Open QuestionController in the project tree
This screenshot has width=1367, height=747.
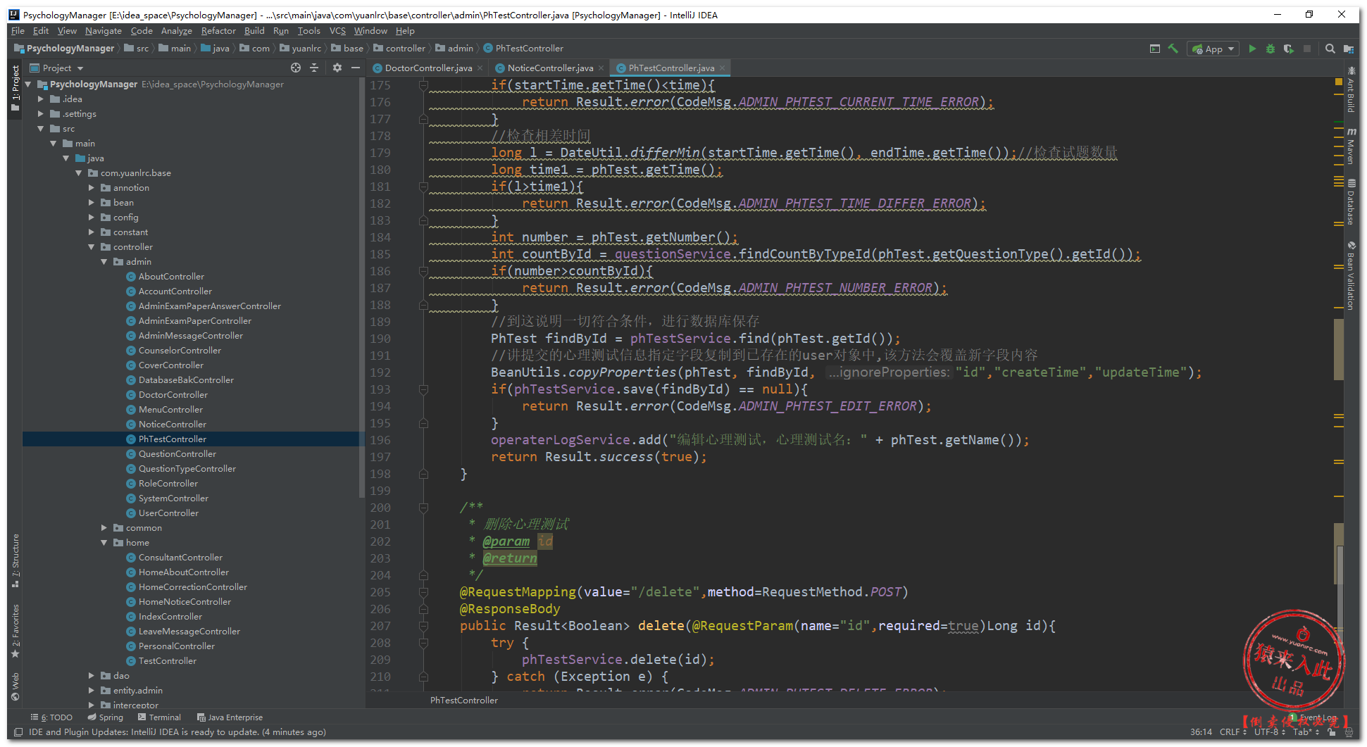click(177, 454)
